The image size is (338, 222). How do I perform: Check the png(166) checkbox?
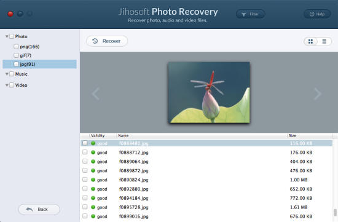16,46
